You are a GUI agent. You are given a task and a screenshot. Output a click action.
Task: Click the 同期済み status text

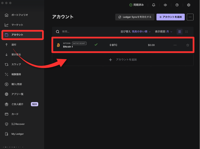[138, 5]
